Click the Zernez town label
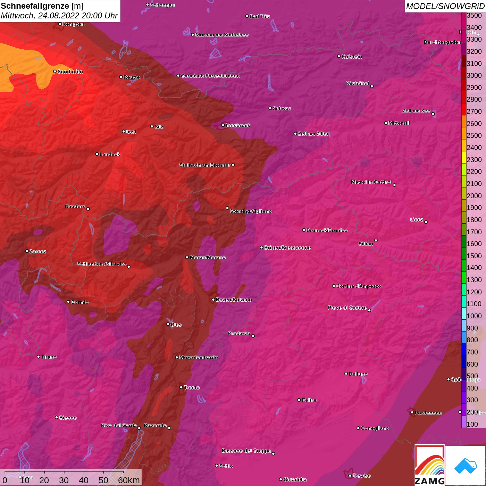486x486 pixels. [x=38, y=251]
